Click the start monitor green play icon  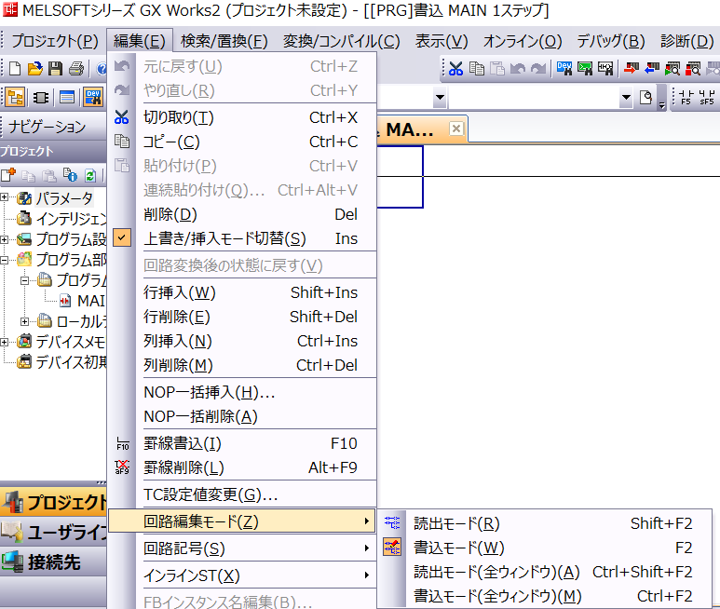tap(672, 69)
